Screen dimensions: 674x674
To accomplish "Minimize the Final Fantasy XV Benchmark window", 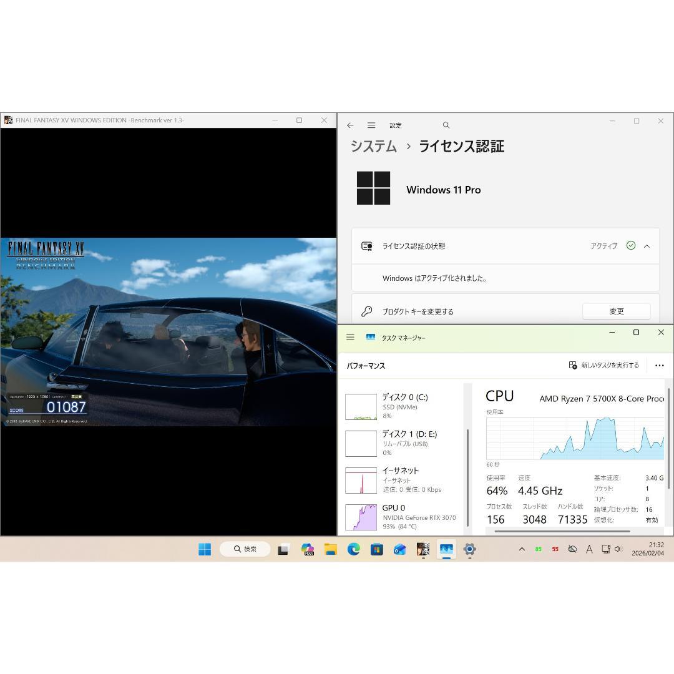I will (275, 120).
